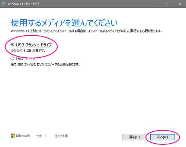This screenshot has height=147, width=186.
Task: Close the Windows 11 セットアップ window
Action: tap(180, 4)
